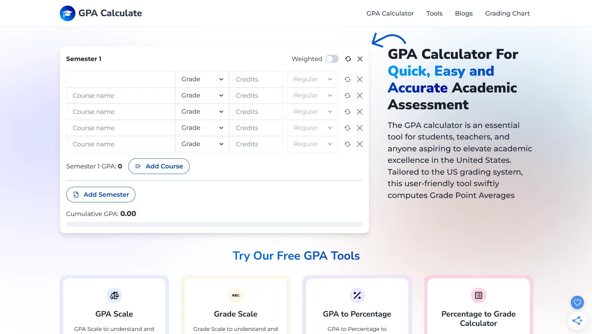Image resolution: width=592 pixels, height=334 pixels.
Task: Open the second row Grade dropdown
Action: coord(202,96)
